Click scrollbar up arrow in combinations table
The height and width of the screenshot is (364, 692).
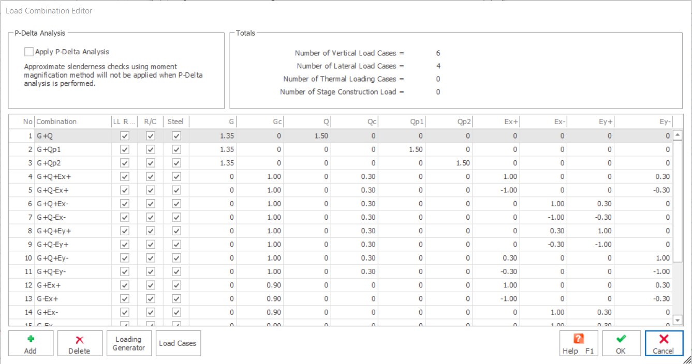tap(678, 135)
